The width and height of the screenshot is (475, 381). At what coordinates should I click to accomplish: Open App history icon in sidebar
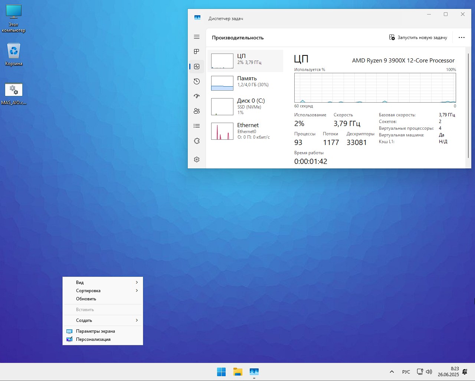[197, 81]
